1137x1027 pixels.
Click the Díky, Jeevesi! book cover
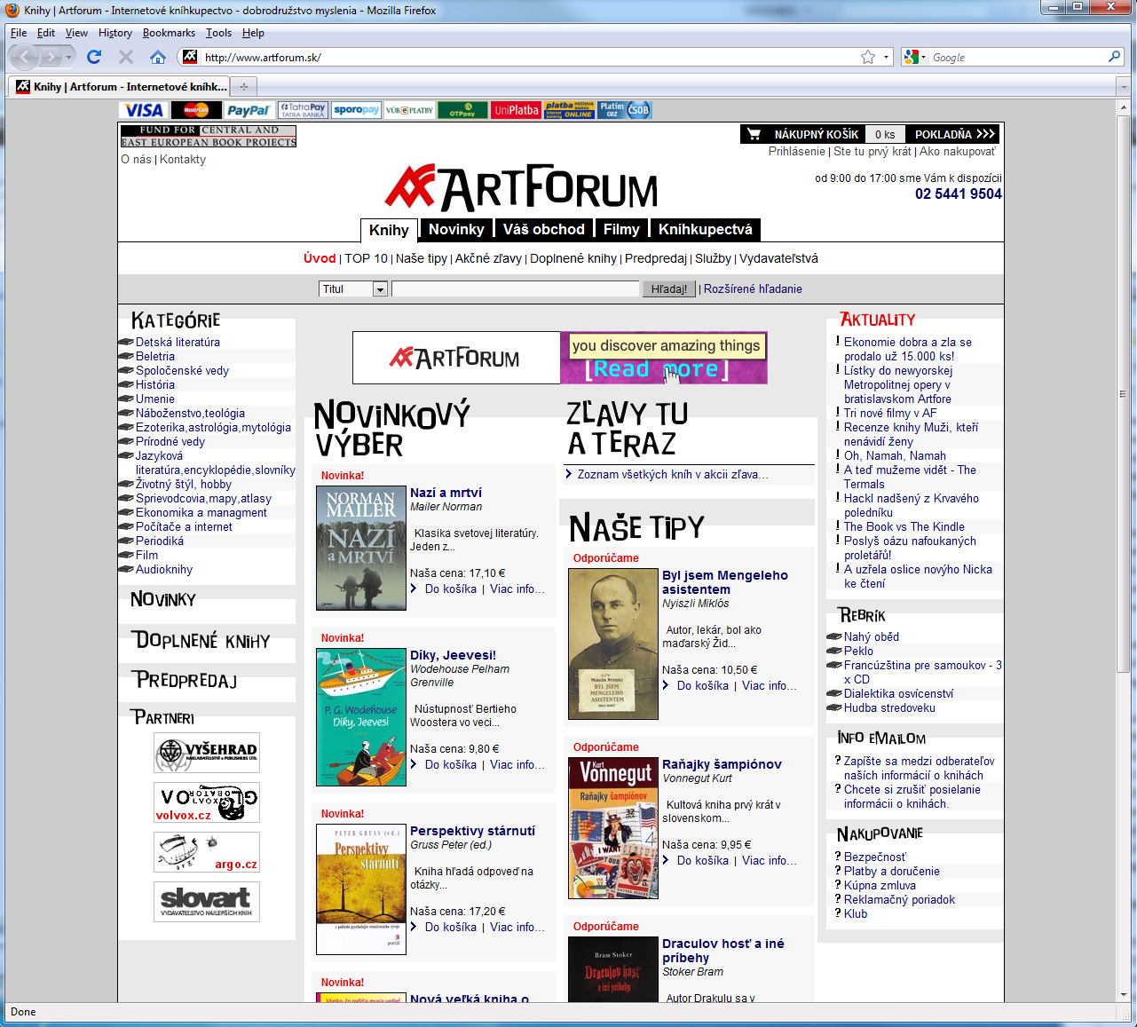coord(361,717)
